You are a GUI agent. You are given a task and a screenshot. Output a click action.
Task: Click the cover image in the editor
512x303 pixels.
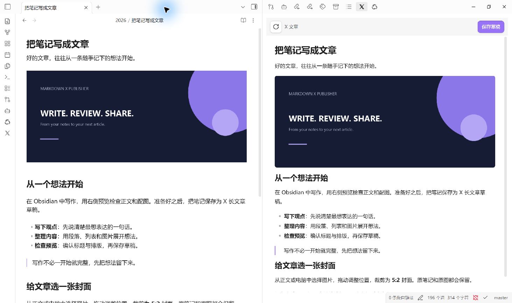tap(136, 117)
